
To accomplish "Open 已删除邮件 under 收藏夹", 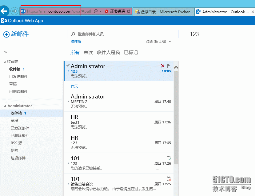I will (18, 92).
